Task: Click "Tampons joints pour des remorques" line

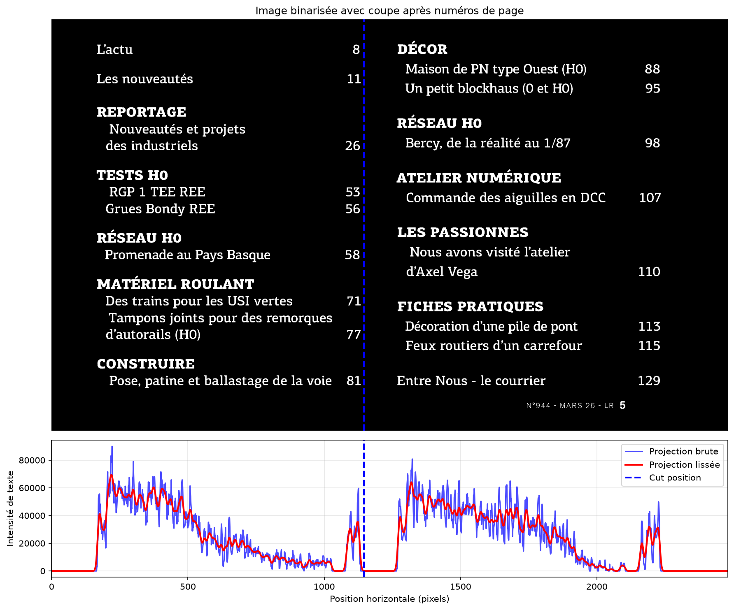Action: pos(220,318)
